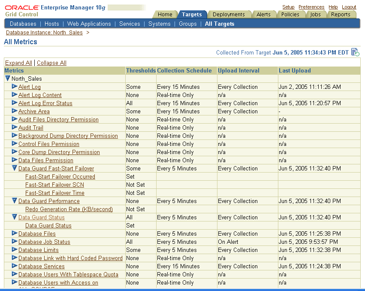Expand the Alert Log metric arrow
Viewport: 365px width, 291px height.
[15, 87]
